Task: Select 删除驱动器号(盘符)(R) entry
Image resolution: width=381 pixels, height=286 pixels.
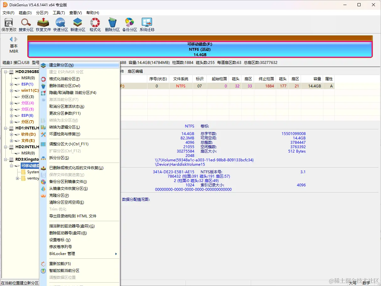Action: (x=79, y=233)
